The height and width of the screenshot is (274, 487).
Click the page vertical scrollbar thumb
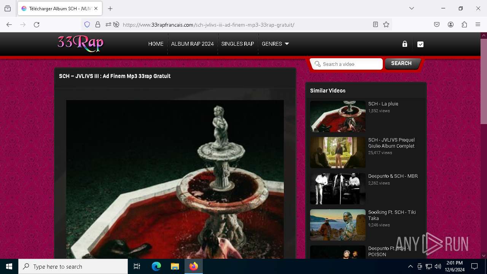tap(484, 81)
